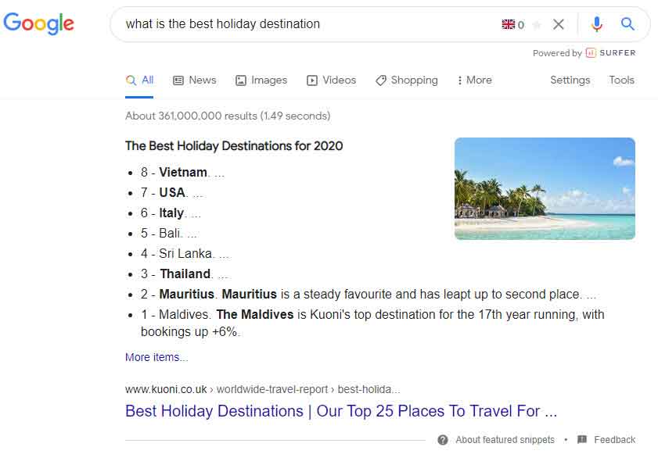Click the tropical beach thumbnail image
The width and height of the screenshot is (658, 454).
pos(545,188)
